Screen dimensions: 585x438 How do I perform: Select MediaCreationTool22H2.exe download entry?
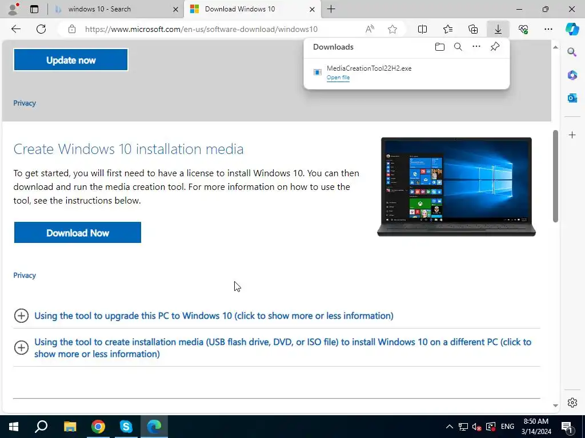point(407,72)
